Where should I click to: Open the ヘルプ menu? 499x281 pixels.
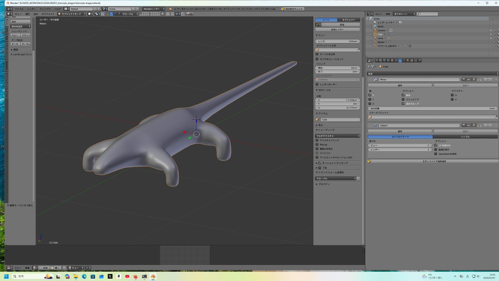pyautogui.click(x=57, y=9)
